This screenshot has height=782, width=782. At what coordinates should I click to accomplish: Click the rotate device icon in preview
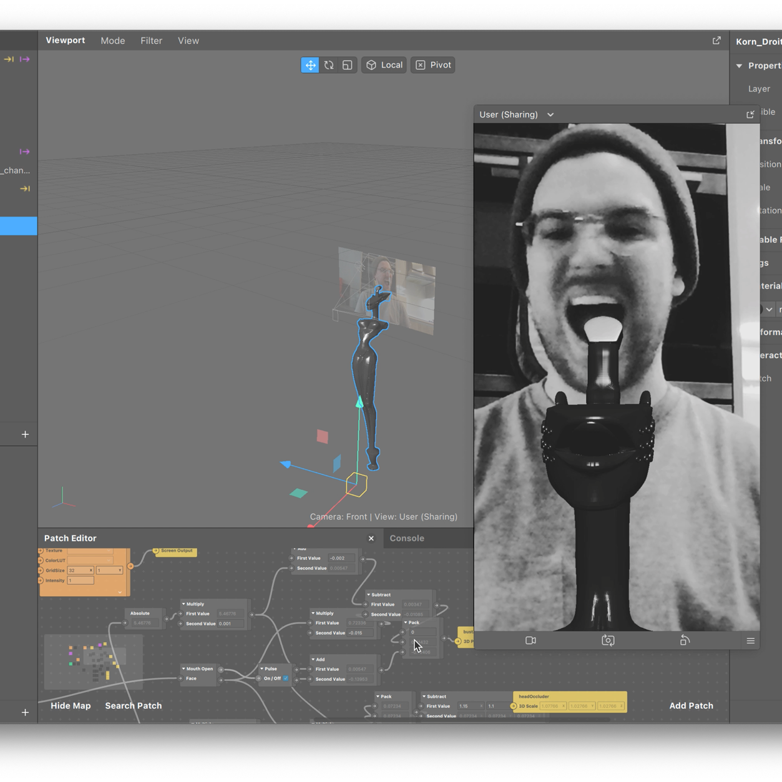[685, 640]
